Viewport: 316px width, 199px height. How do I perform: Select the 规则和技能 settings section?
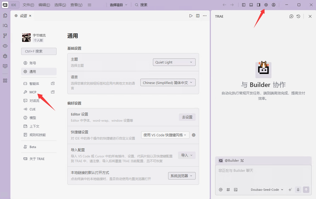click(x=39, y=135)
